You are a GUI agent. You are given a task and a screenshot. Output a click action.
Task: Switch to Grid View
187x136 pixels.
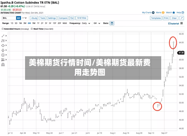(82, 18)
